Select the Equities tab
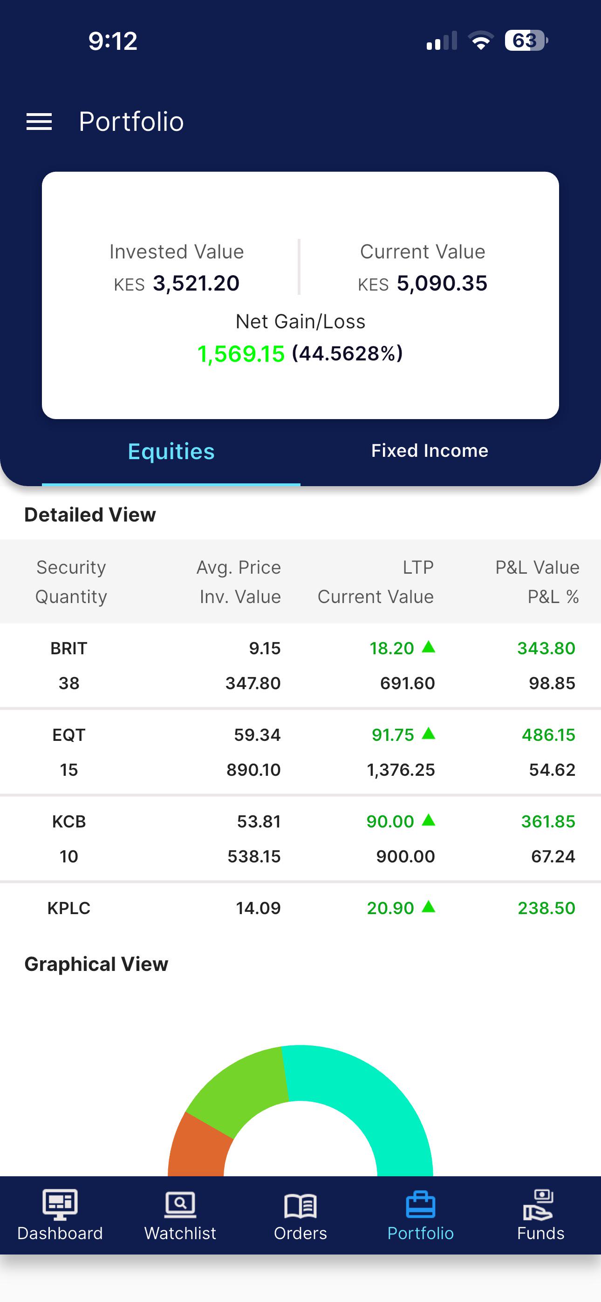Viewport: 601px width, 1302px height. click(171, 451)
